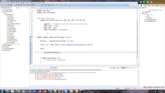Open Chrome from the taskbar

(18, 91)
